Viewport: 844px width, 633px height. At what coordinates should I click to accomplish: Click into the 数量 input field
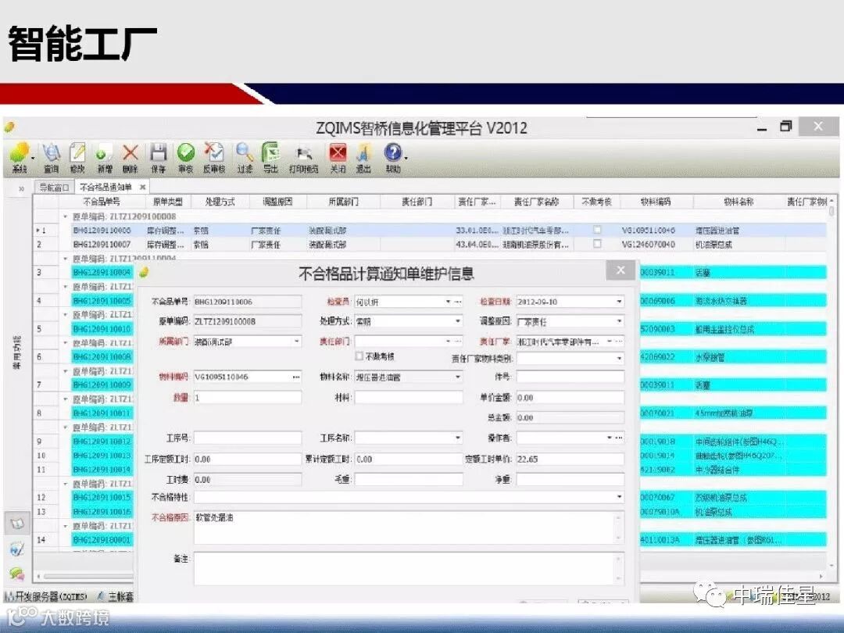coord(248,397)
